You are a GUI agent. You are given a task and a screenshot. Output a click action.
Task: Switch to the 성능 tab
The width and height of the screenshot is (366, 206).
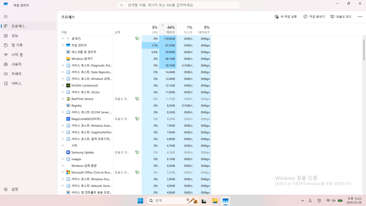(15, 36)
